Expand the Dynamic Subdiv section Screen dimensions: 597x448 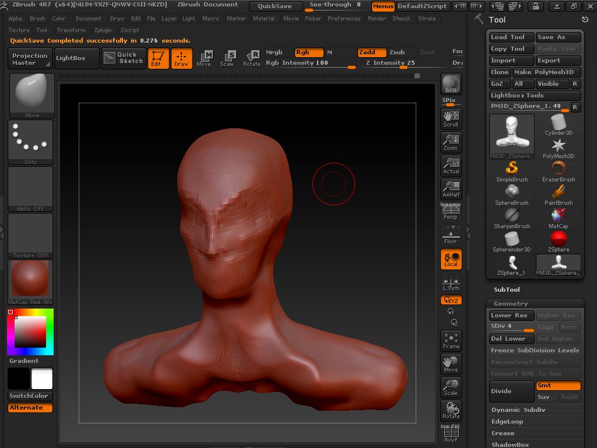(x=514, y=410)
